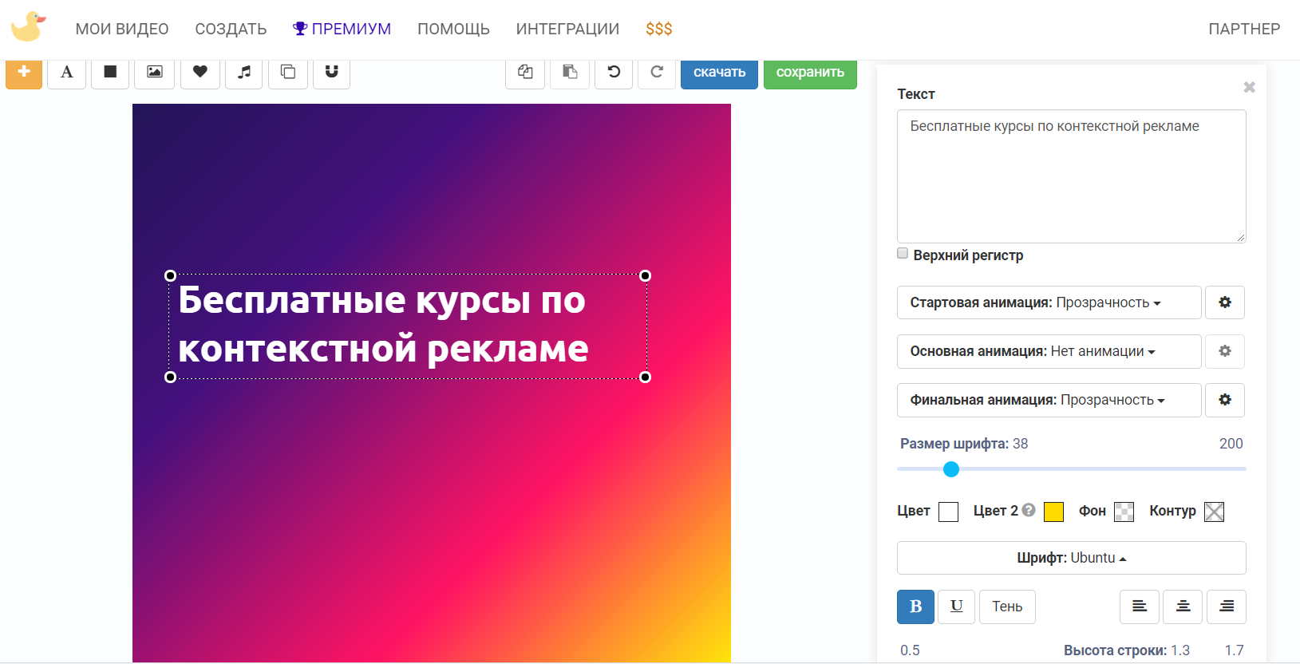Select the text tool icon
The width and height of the screenshot is (1300, 664).
pyautogui.click(x=67, y=73)
